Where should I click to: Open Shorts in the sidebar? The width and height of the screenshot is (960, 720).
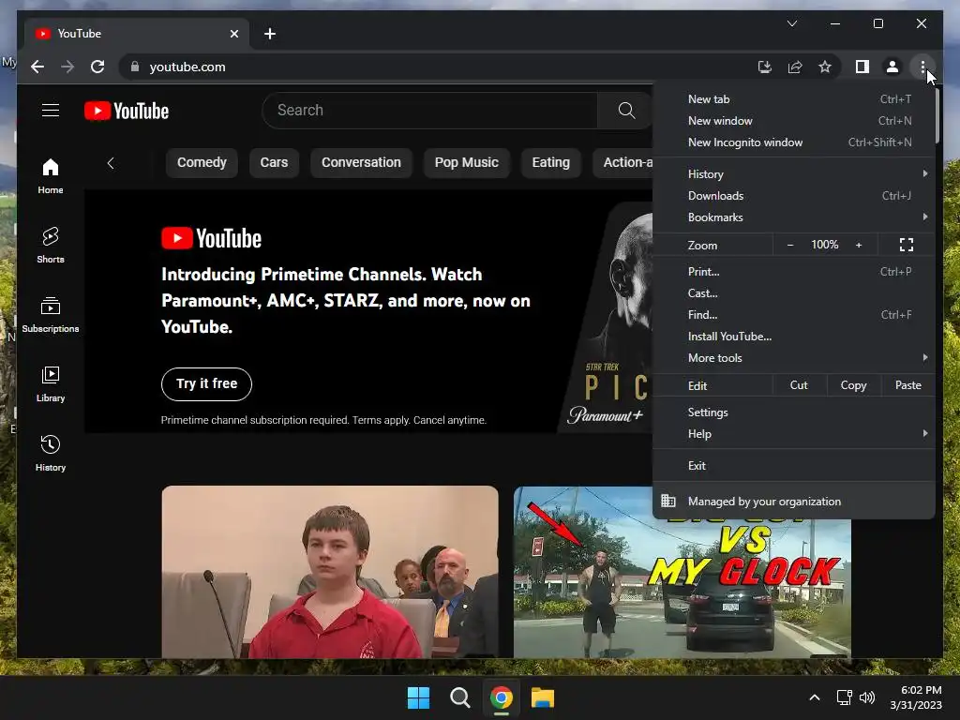tap(51, 245)
